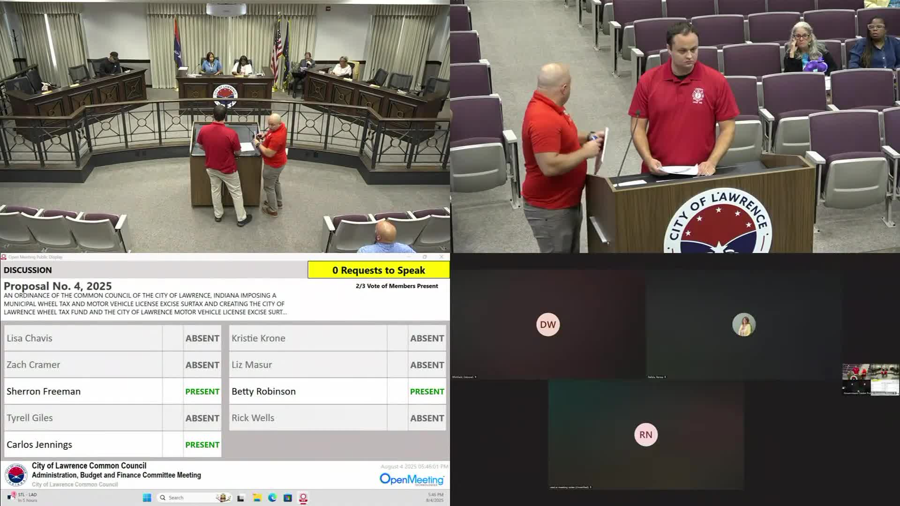Click the Proposal No. 4, 2025 heading
The height and width of the screenshot is (506, 900).
click(x=58, y=286)
